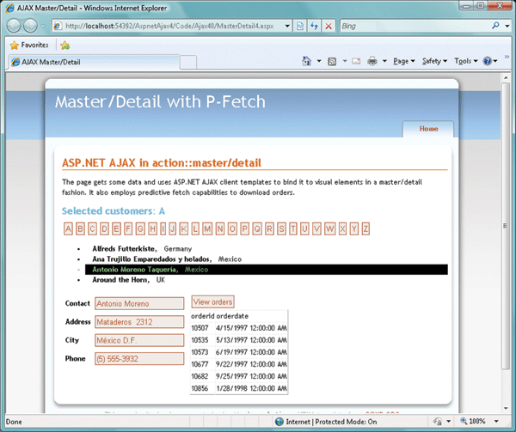The width and height of the screenshot is (516, 432).
Task: Click the Add to Favorites Bar icon
Action: [64, 46]
